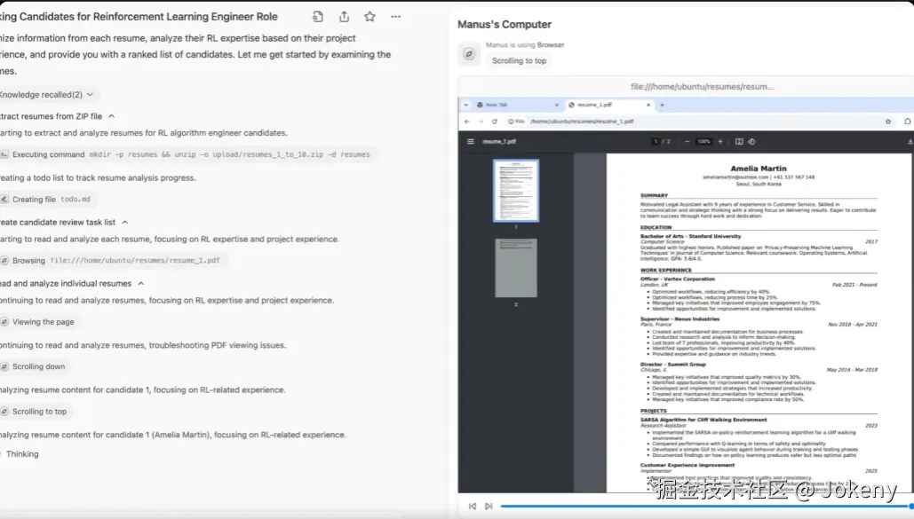Click the 'Scrolling to top' status label in Manus's Computer
The image size is (914, 519).
519,60
